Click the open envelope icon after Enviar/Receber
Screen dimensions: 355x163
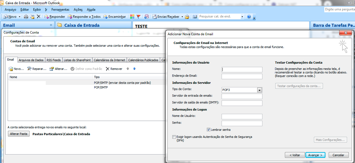pyautogui.click(x=187, y=17)
